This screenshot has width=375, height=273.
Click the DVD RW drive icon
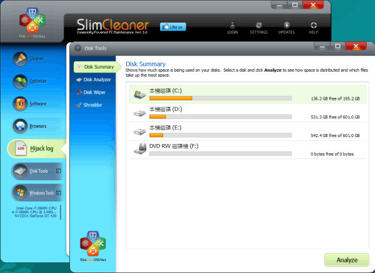tap(140, 148)
